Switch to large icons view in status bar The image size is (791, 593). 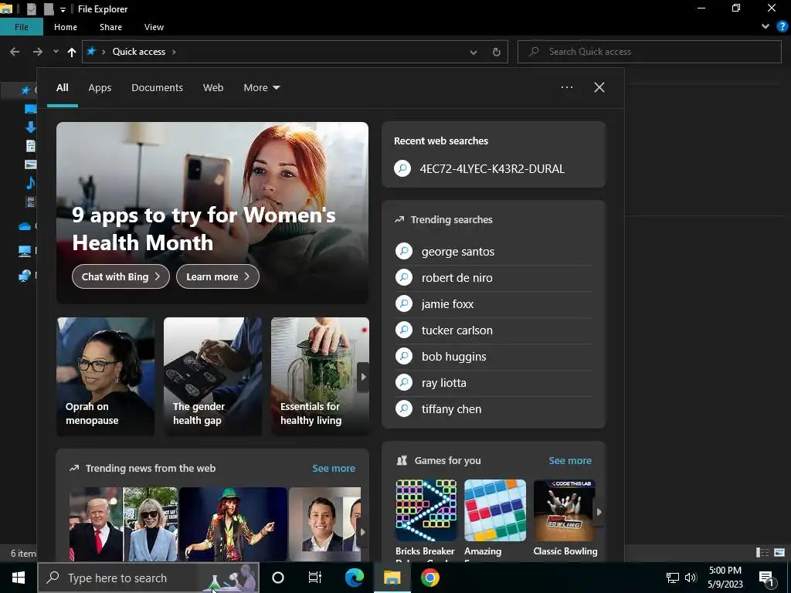[779, 553]
